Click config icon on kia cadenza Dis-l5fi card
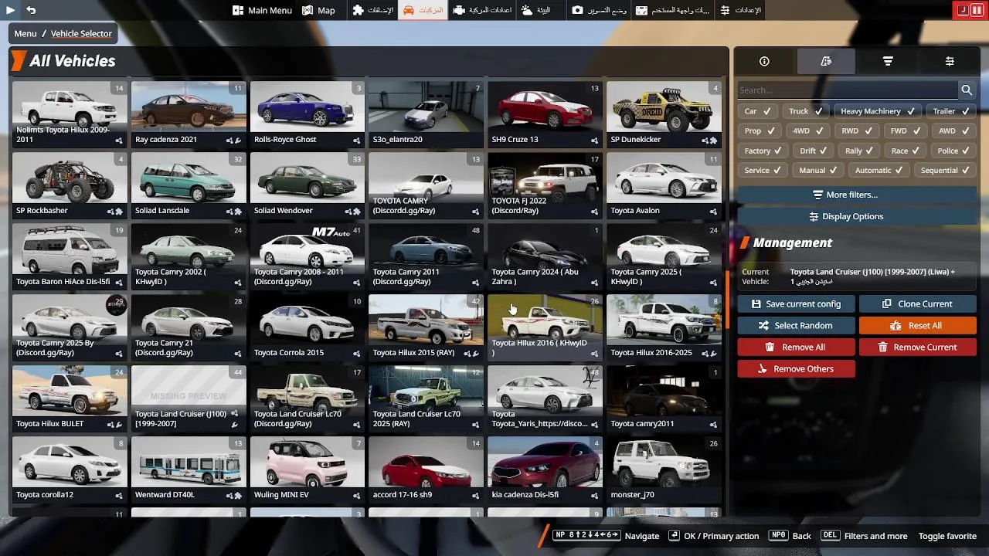Image resolution: width=989 pixels, height=556 pixels. coord(594,496)
